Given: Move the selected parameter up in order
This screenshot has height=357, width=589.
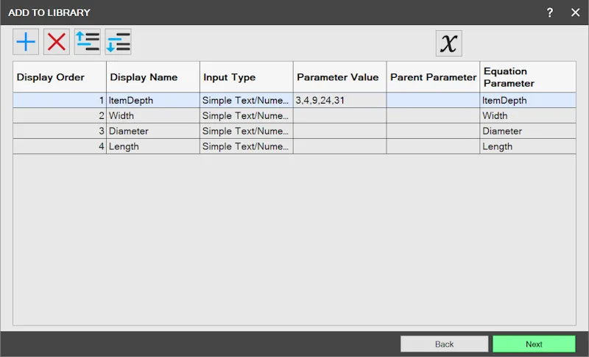Looking at the screenshot, I should click(87, 42).
